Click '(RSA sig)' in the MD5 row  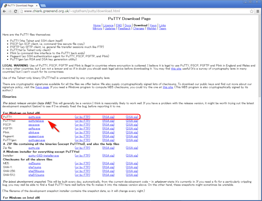pos(108,163)
